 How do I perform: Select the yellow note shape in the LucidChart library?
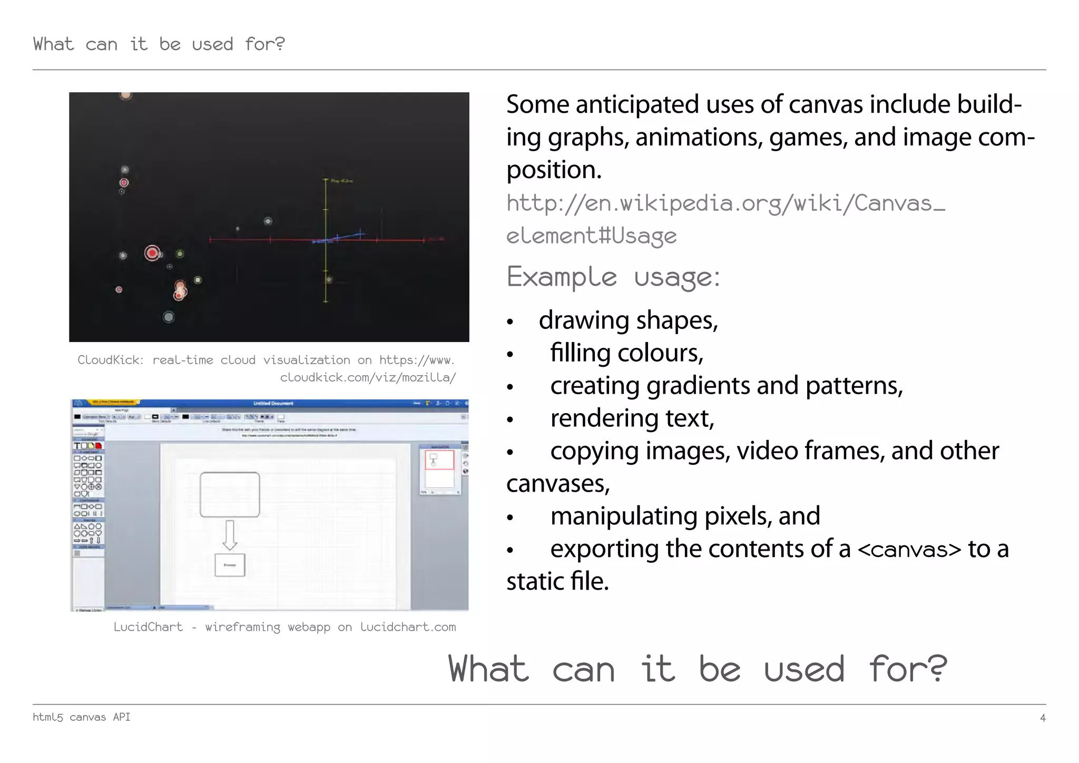point(91,446)
